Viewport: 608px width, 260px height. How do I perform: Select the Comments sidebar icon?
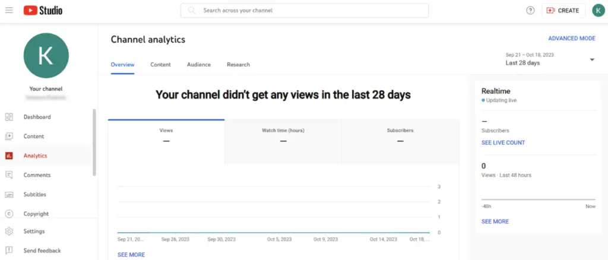9,175
